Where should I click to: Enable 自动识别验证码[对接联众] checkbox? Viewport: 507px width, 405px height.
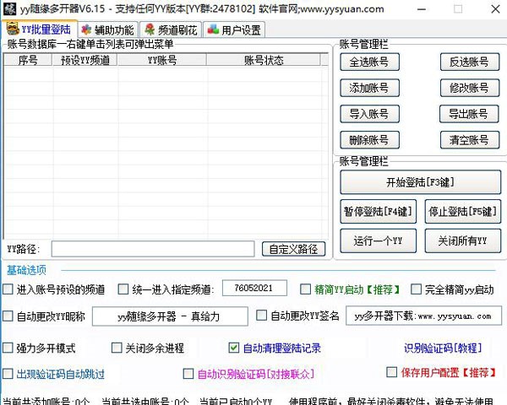click(188, 374)
